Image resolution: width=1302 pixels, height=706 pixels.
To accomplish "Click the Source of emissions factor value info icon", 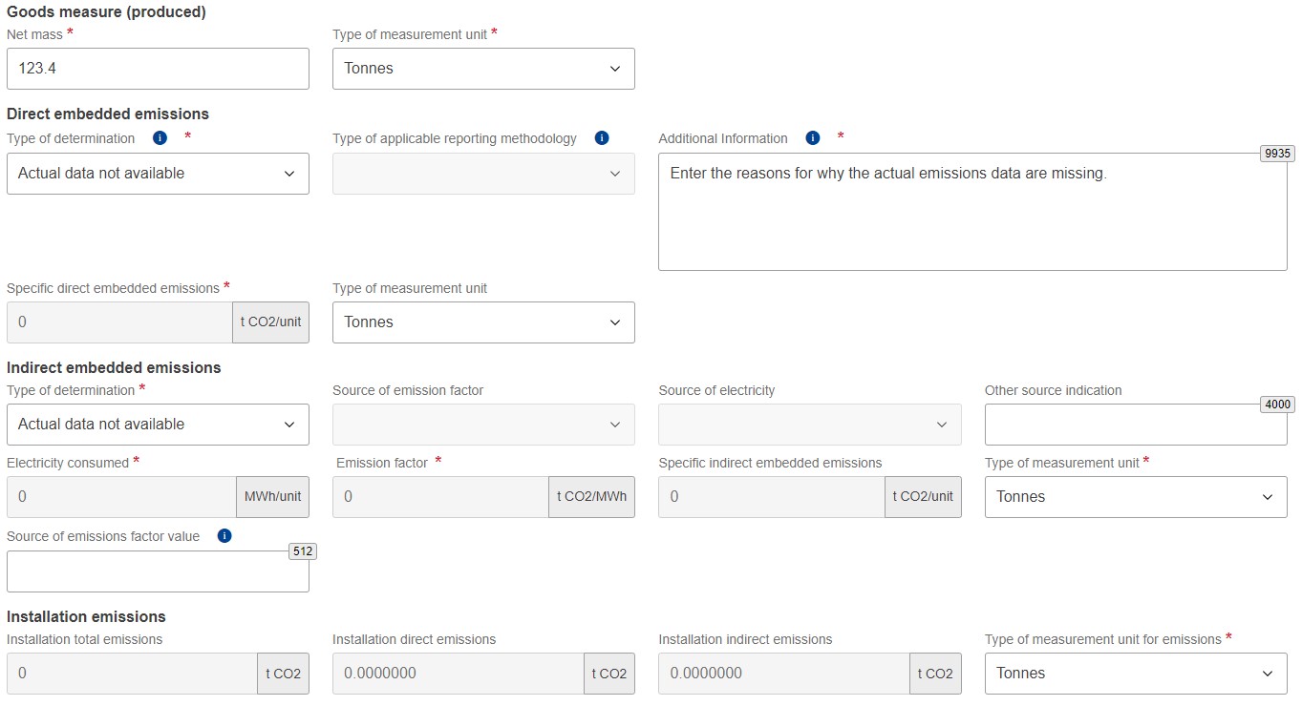I will [x=224, y=535].
